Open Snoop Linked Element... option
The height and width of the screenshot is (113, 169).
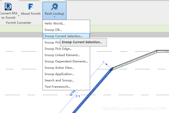pyautogui.click(x=66, y=55)
